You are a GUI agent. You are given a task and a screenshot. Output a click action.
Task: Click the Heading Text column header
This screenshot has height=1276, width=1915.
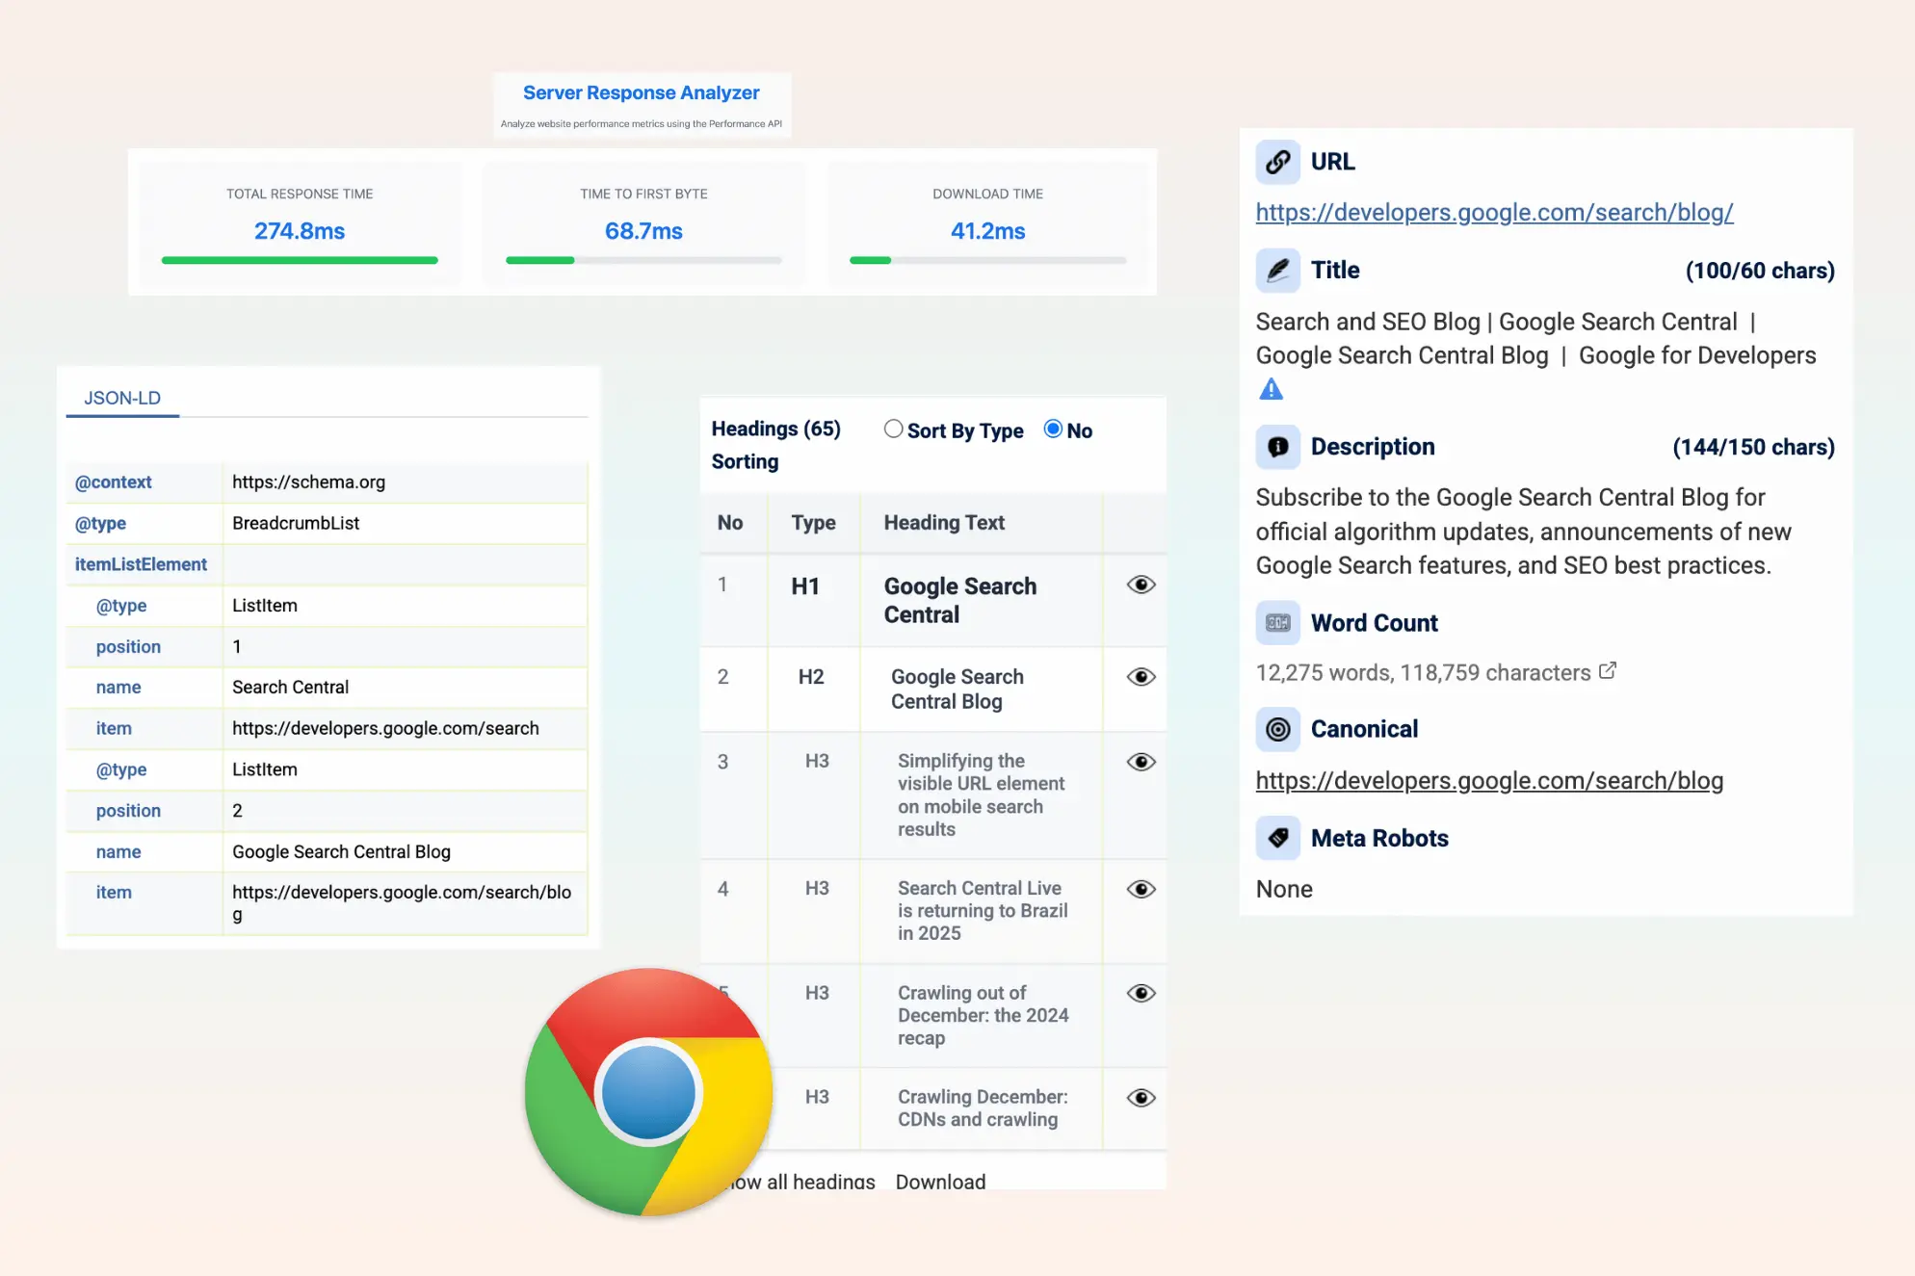pos(944,523)
